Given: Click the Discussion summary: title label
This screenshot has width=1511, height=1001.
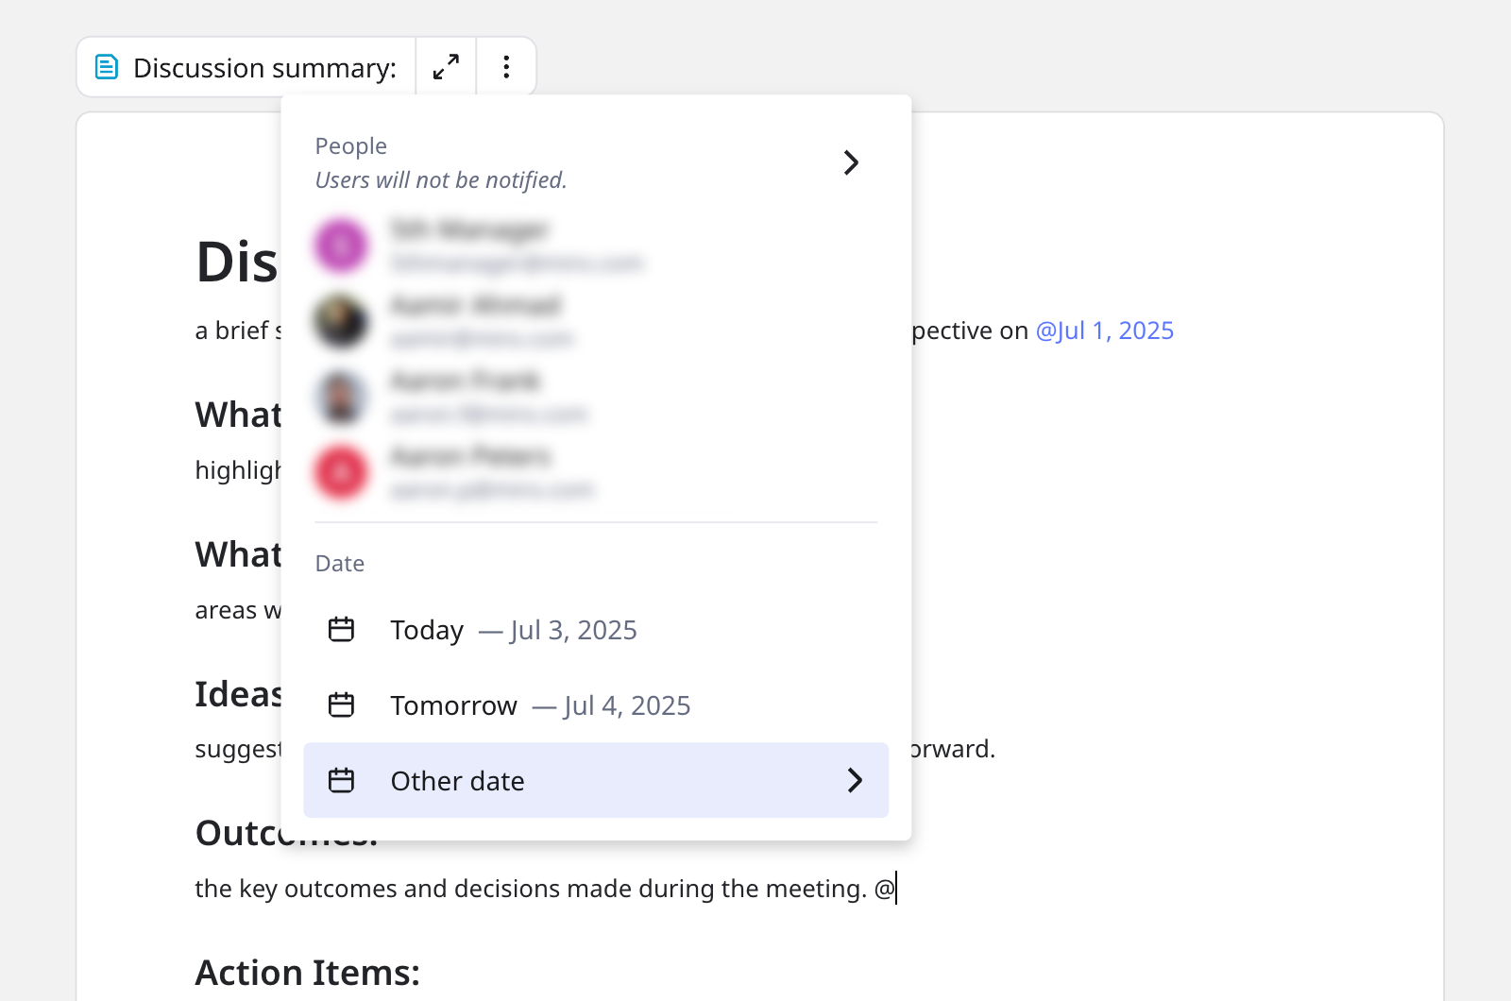Looking at the screenshot, I should click(x=264, y=68).
